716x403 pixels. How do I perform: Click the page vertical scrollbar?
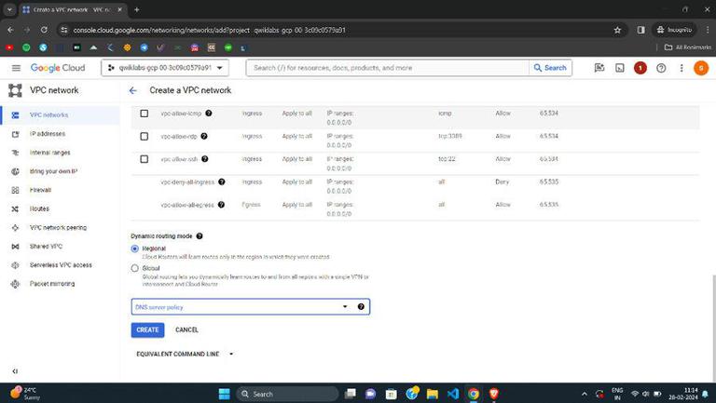[713, 328]
